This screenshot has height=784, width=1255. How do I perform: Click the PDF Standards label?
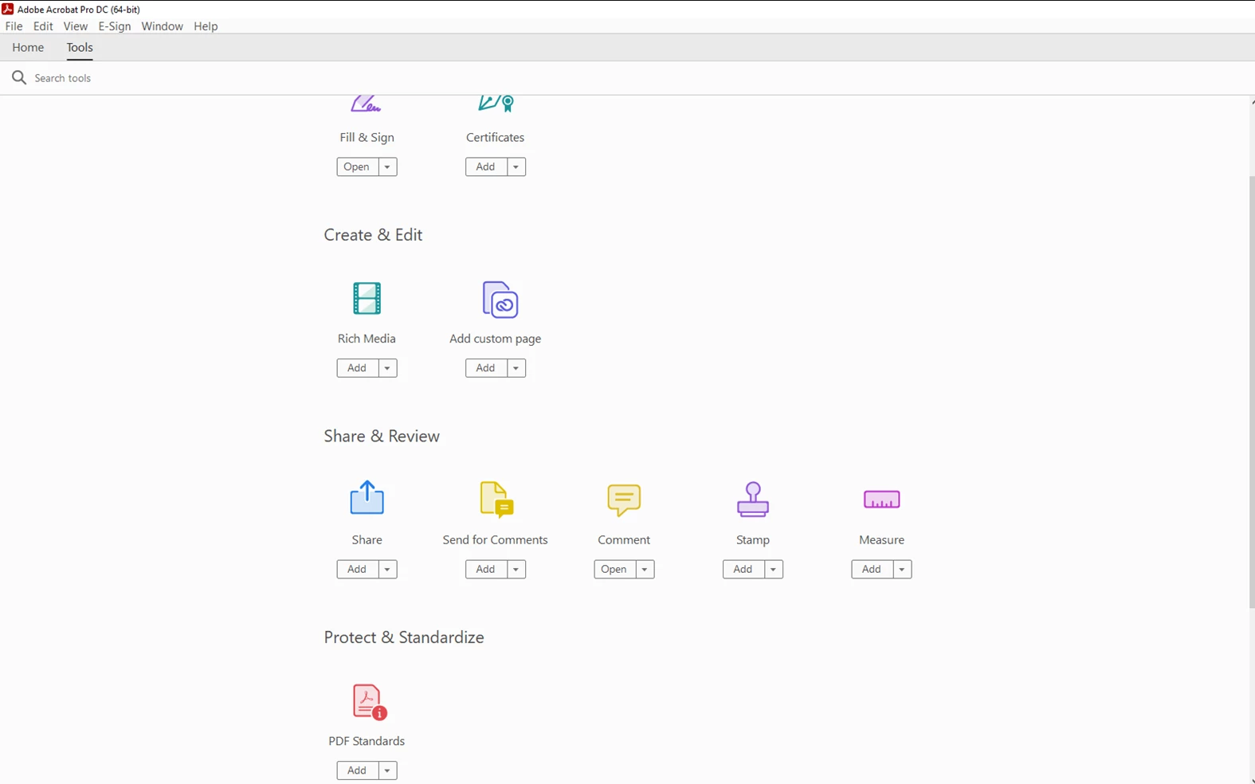[367, 741]
